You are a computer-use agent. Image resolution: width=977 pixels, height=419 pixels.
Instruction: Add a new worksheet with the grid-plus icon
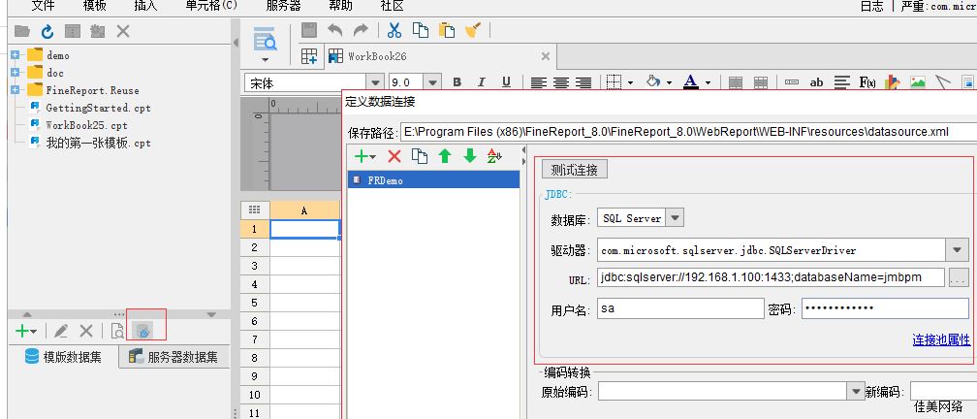pyautogui.click(x=310, y=56)
